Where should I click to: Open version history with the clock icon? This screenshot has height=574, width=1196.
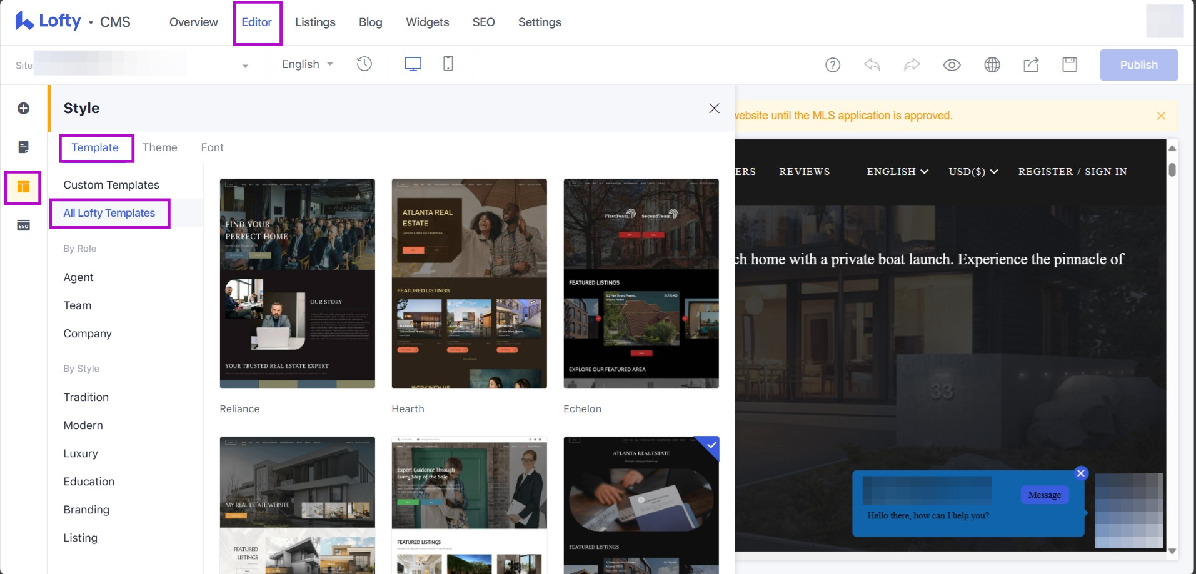tap(364, 64)
